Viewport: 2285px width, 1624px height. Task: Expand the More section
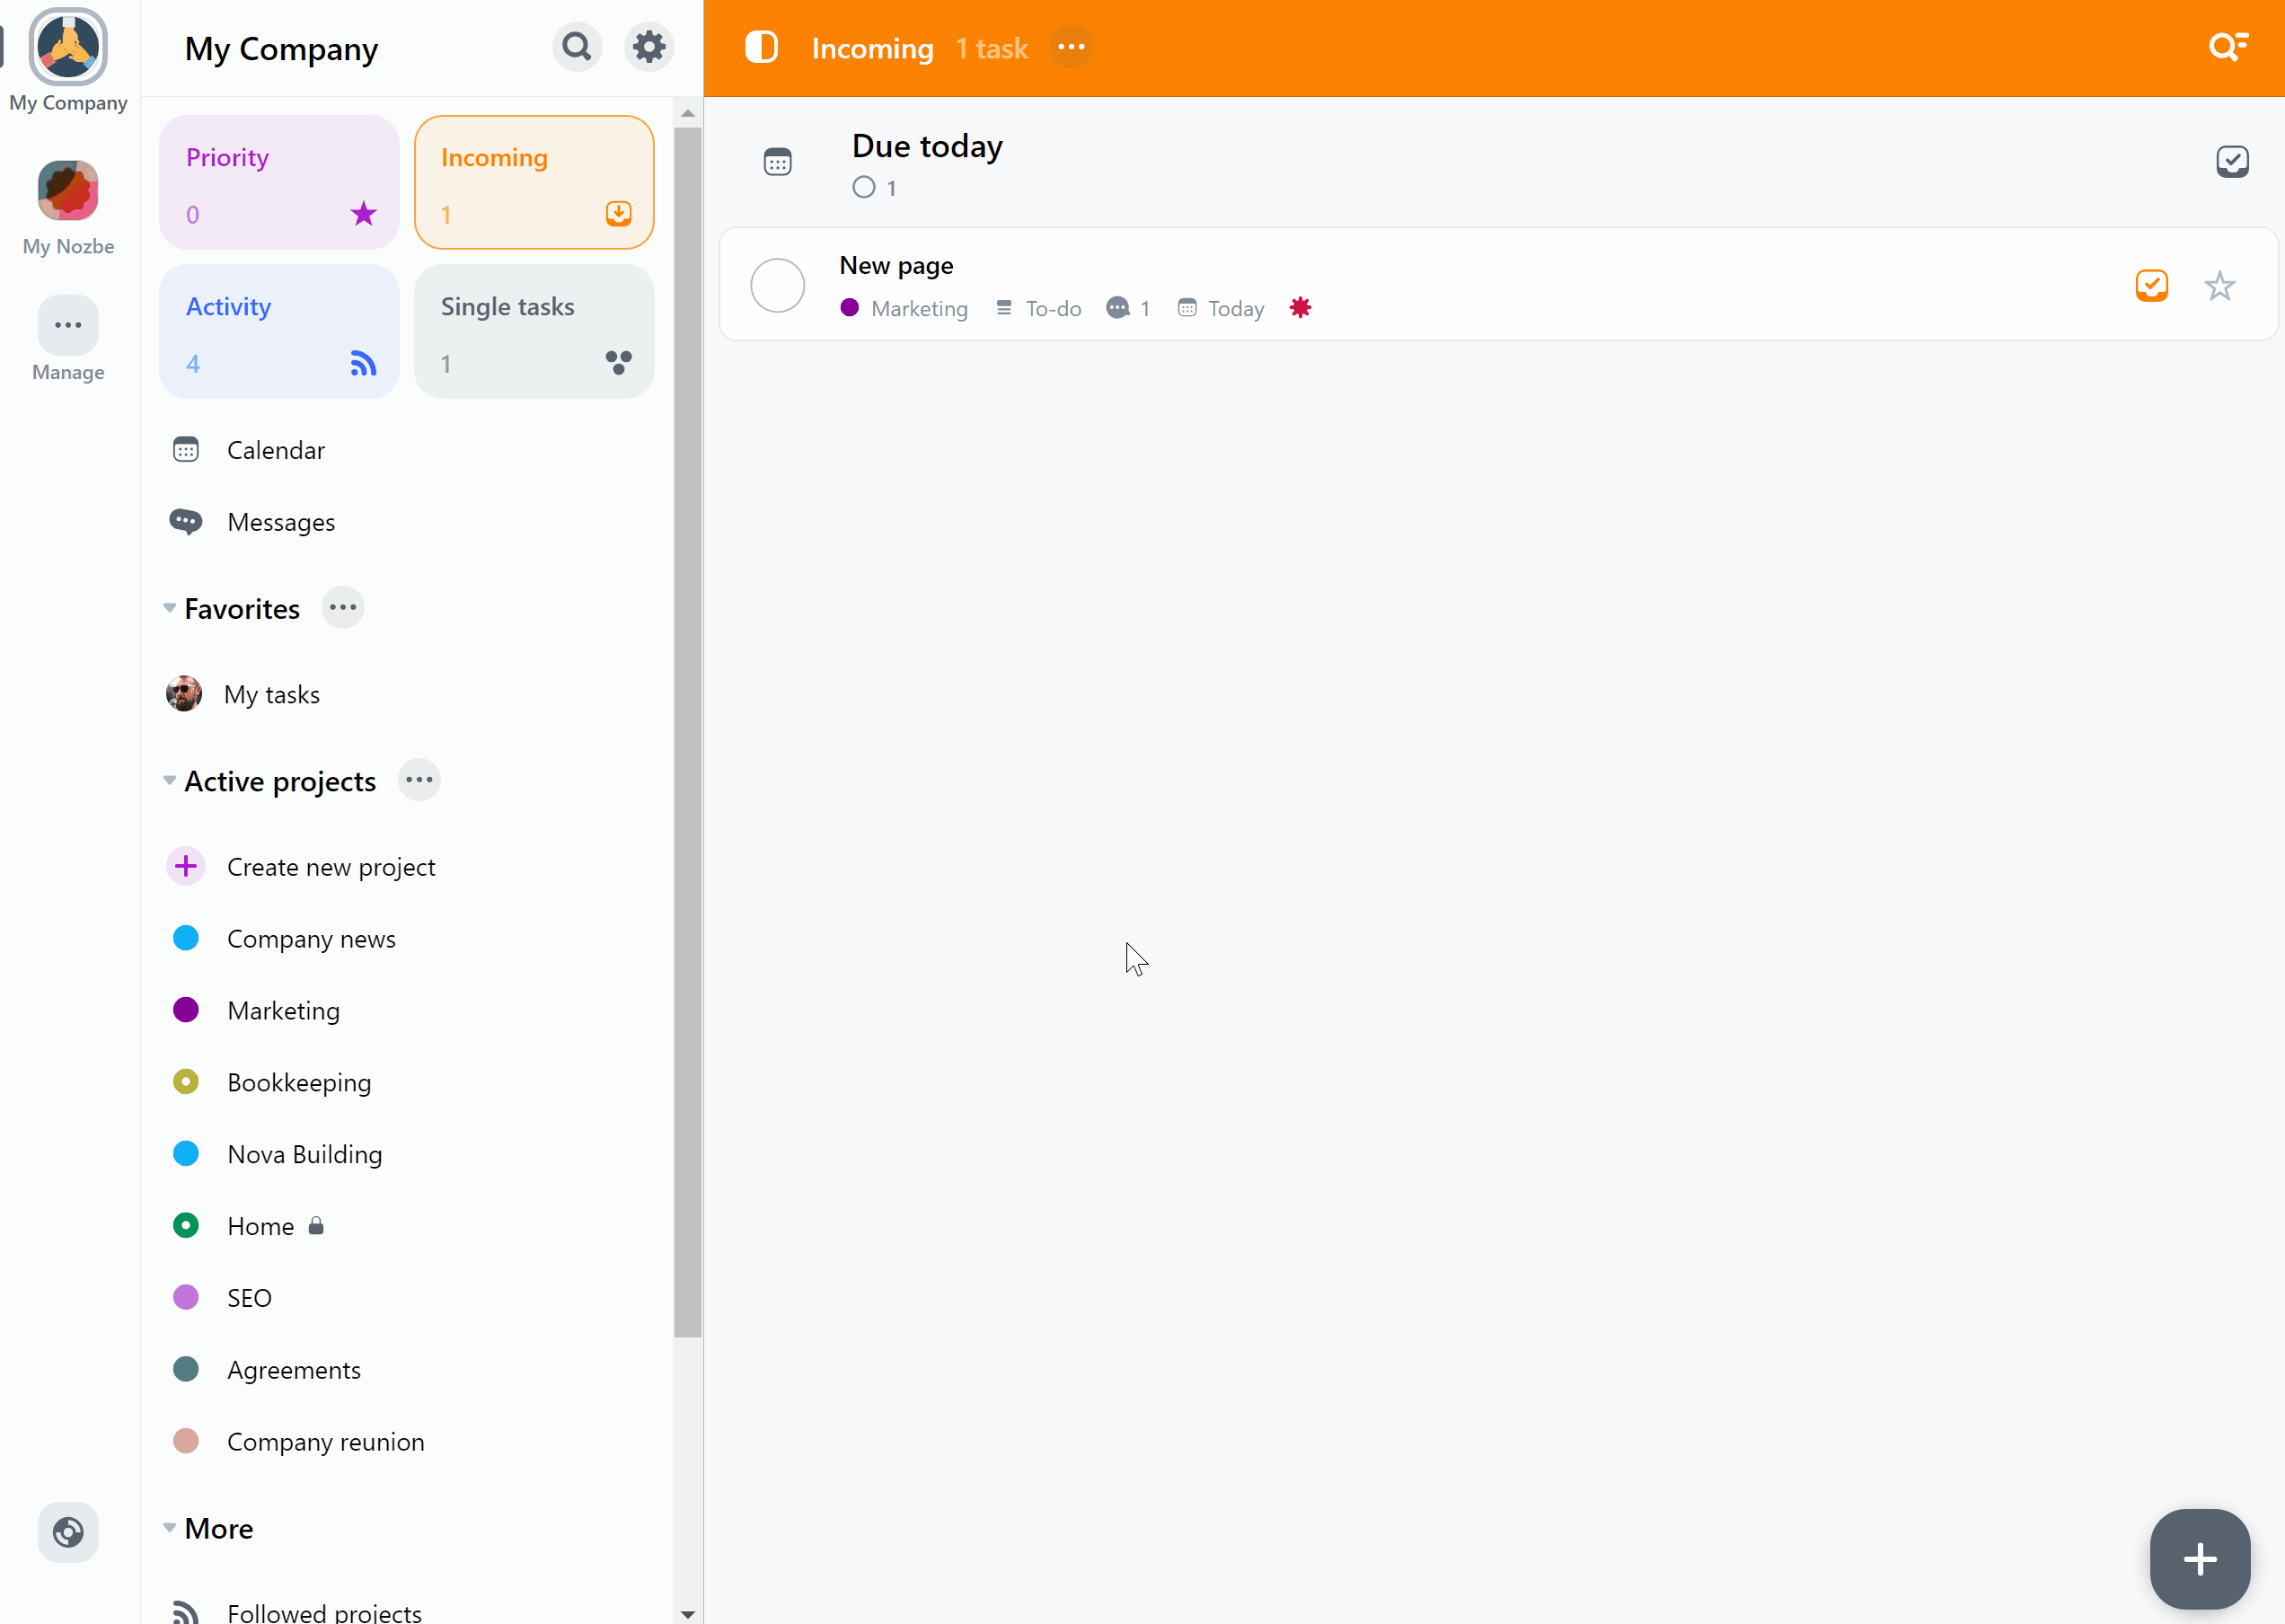[x=171, y=1527]
